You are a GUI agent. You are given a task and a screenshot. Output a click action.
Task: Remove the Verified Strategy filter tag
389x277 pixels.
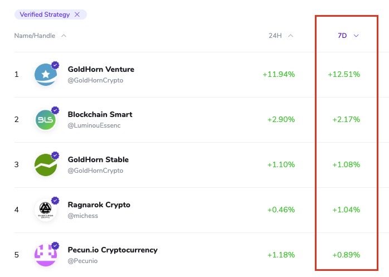[77, 14]
